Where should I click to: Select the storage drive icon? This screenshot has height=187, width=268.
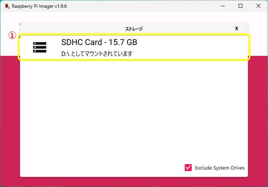[40, 47]
